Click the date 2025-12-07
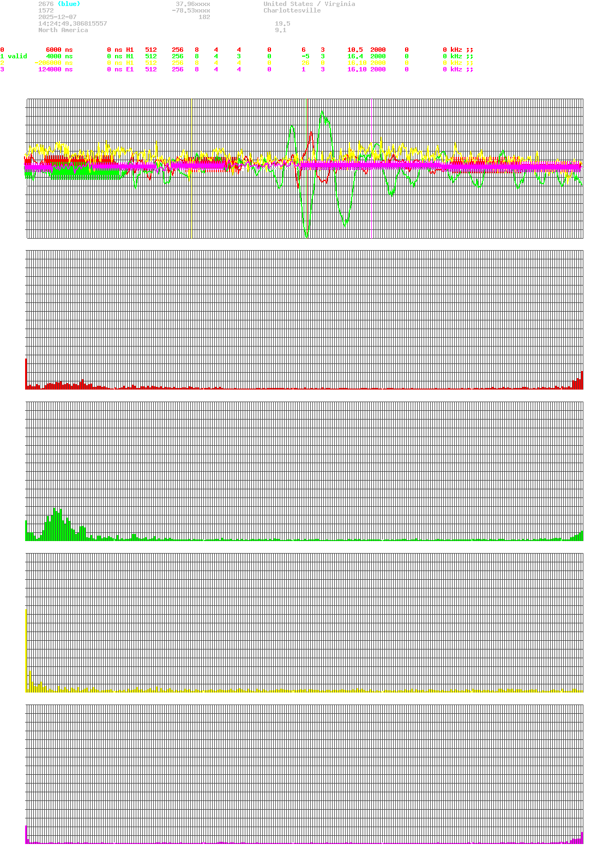 tap(57, 17)
